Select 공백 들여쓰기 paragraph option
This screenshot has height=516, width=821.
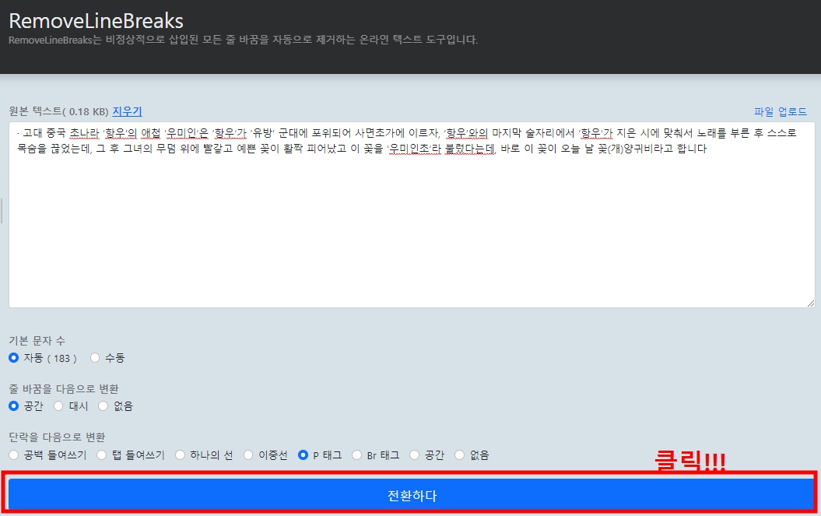14,455
